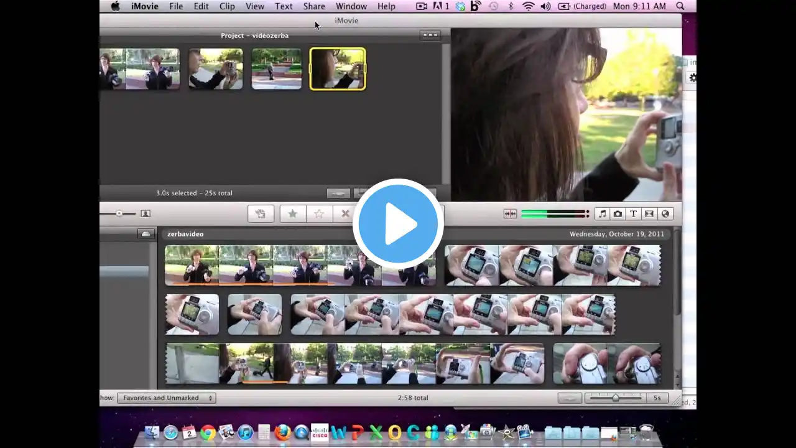Adjust the thumbnail duration slider in events
The width and height of the screenshot is (796, 448).
tap(615, 398)
